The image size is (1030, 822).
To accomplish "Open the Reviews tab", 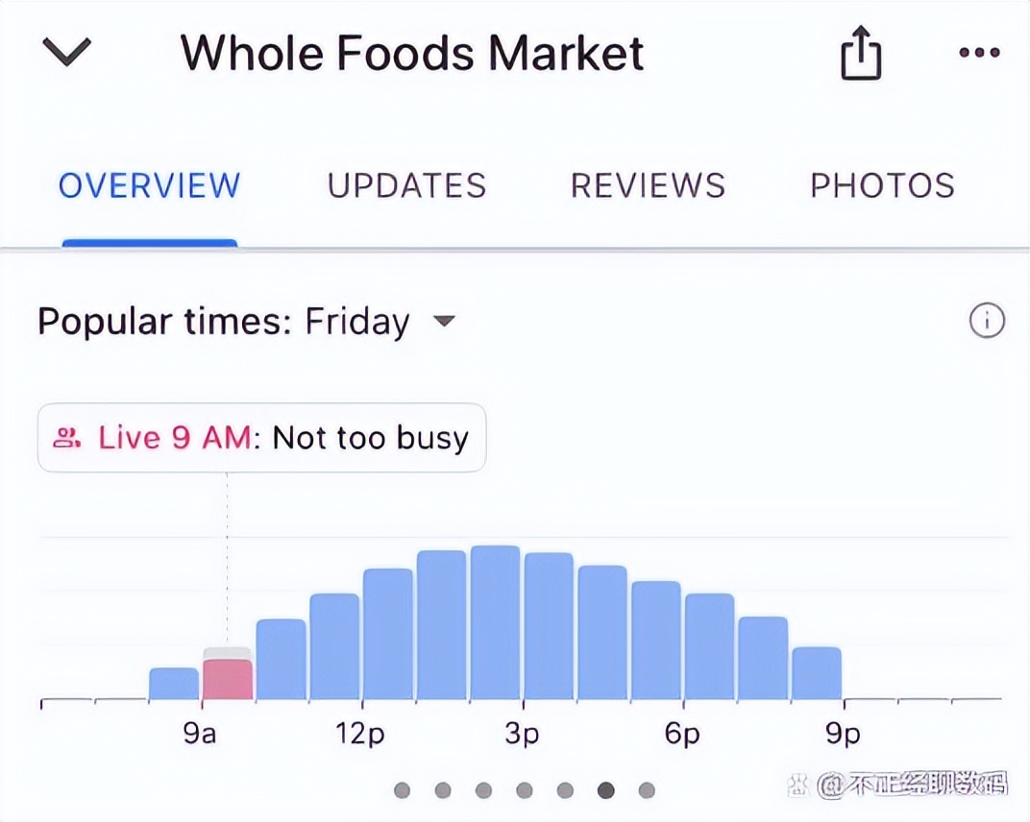I will pos(648,185).
